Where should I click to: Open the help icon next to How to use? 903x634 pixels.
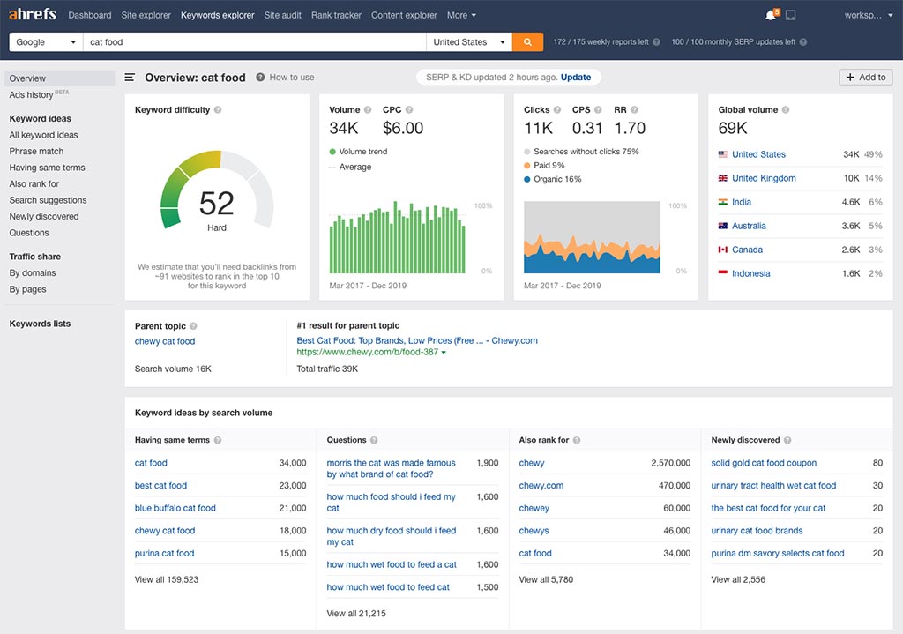(260, 78)
